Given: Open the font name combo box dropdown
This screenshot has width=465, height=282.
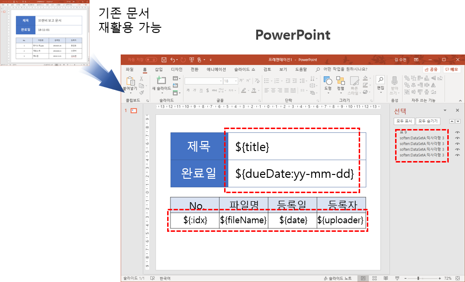Looking at the screenshot, I should [x=221, y=81].
